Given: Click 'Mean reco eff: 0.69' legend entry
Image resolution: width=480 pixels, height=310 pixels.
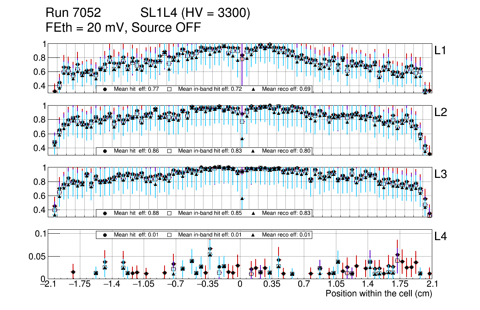Looking at the screenshot, I should pos(285,89).
